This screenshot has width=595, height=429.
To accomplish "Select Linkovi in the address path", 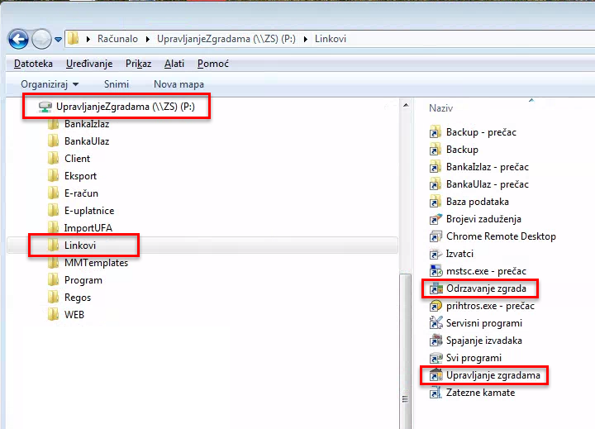I will [331, 39].
